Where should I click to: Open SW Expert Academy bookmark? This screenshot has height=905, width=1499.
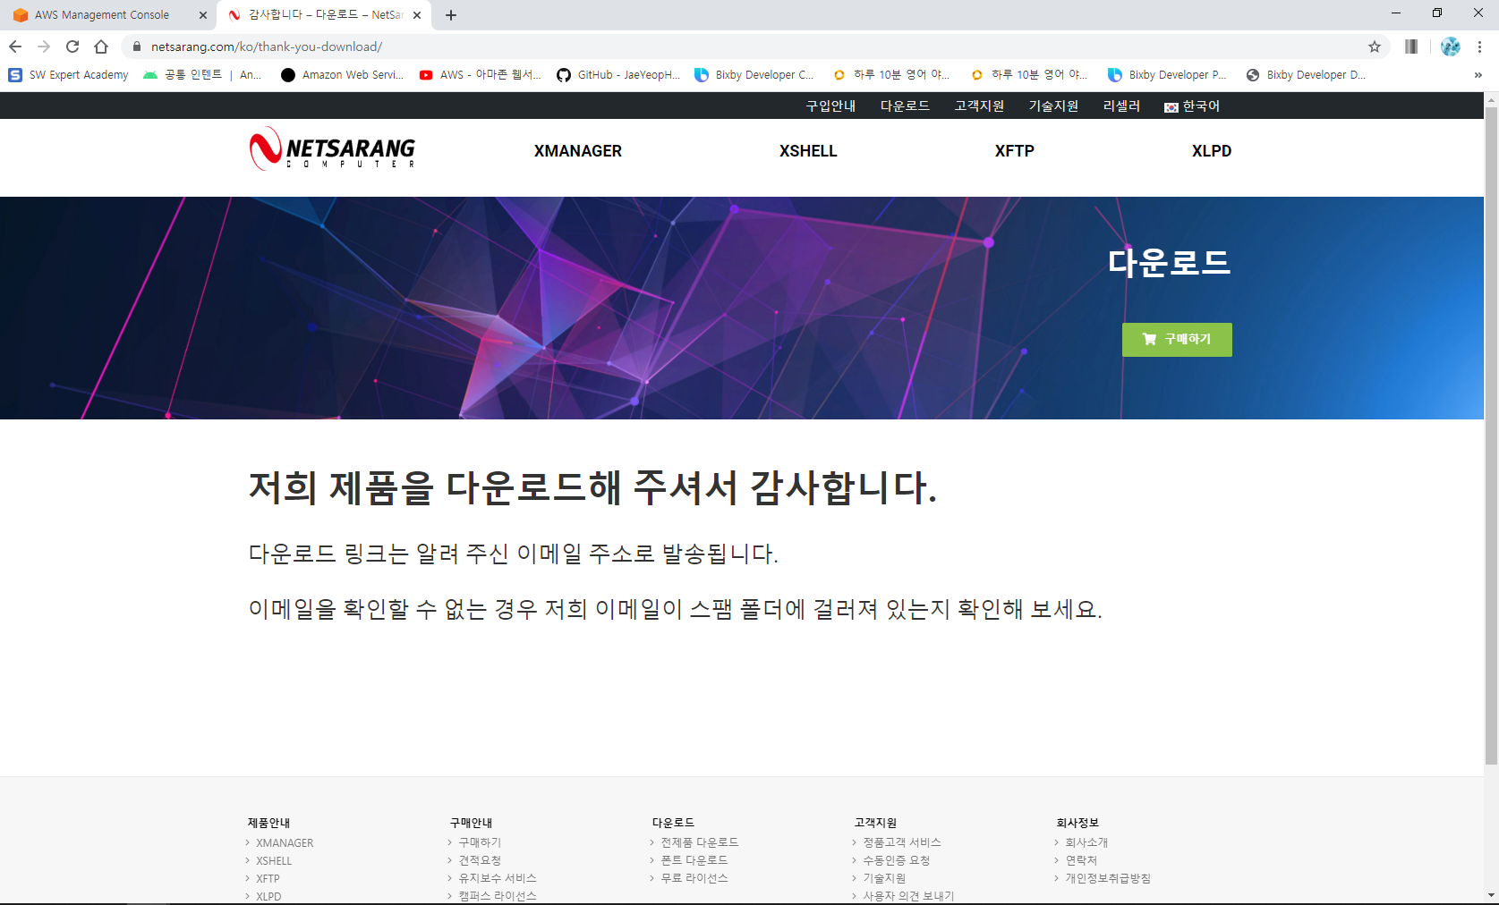coord(68,75)
